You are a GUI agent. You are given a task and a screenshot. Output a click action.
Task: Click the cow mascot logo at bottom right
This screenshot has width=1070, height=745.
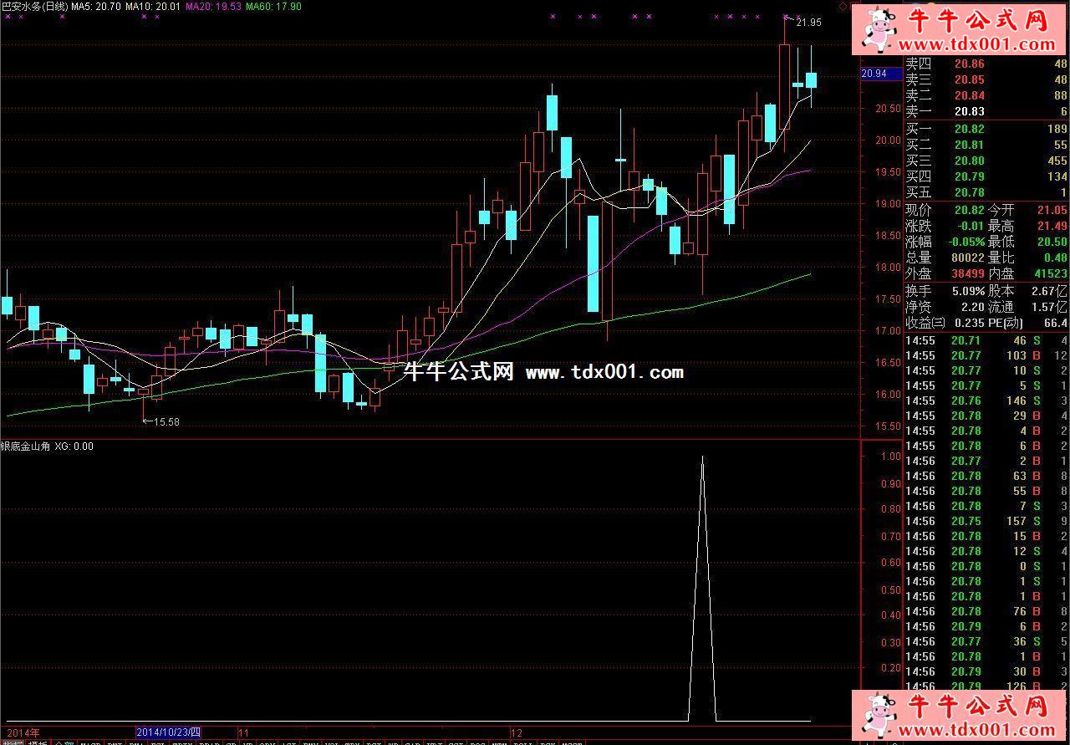pyautogui.click(x=878, y=716)
